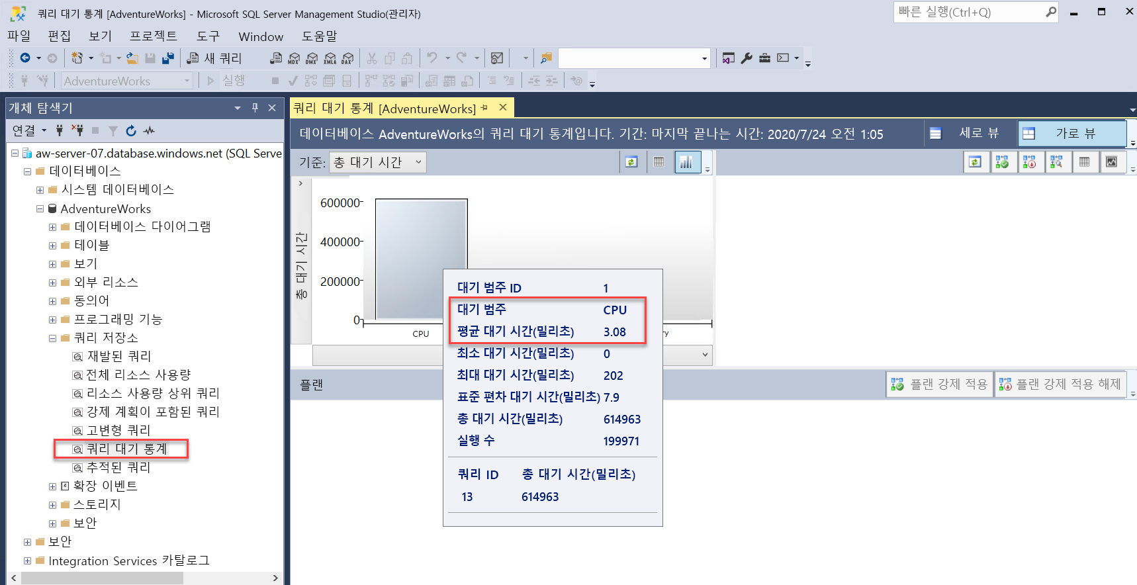This screenshot has height=585, width=1137.
Task: Click the Connect Object Explorer plug icon
Action: coord(60,130)
